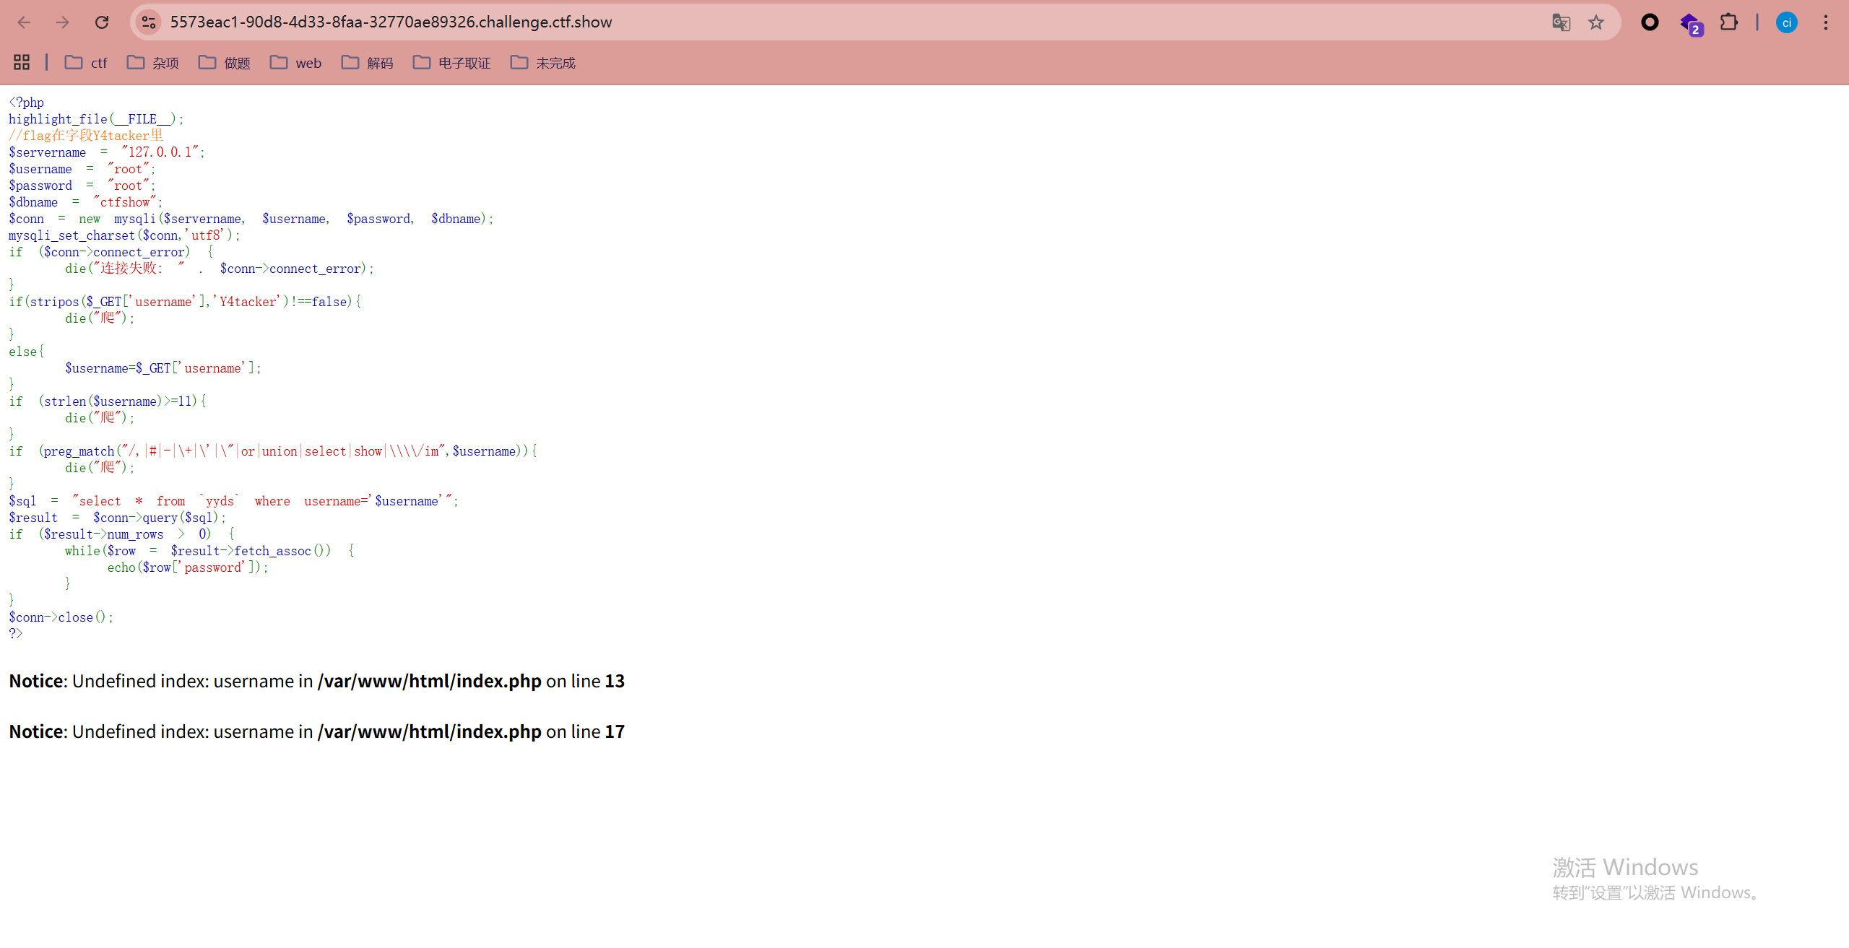
Task: Expand the 杂项 bookmark folder
Action: pyautogui.click(x=153, y=63)
